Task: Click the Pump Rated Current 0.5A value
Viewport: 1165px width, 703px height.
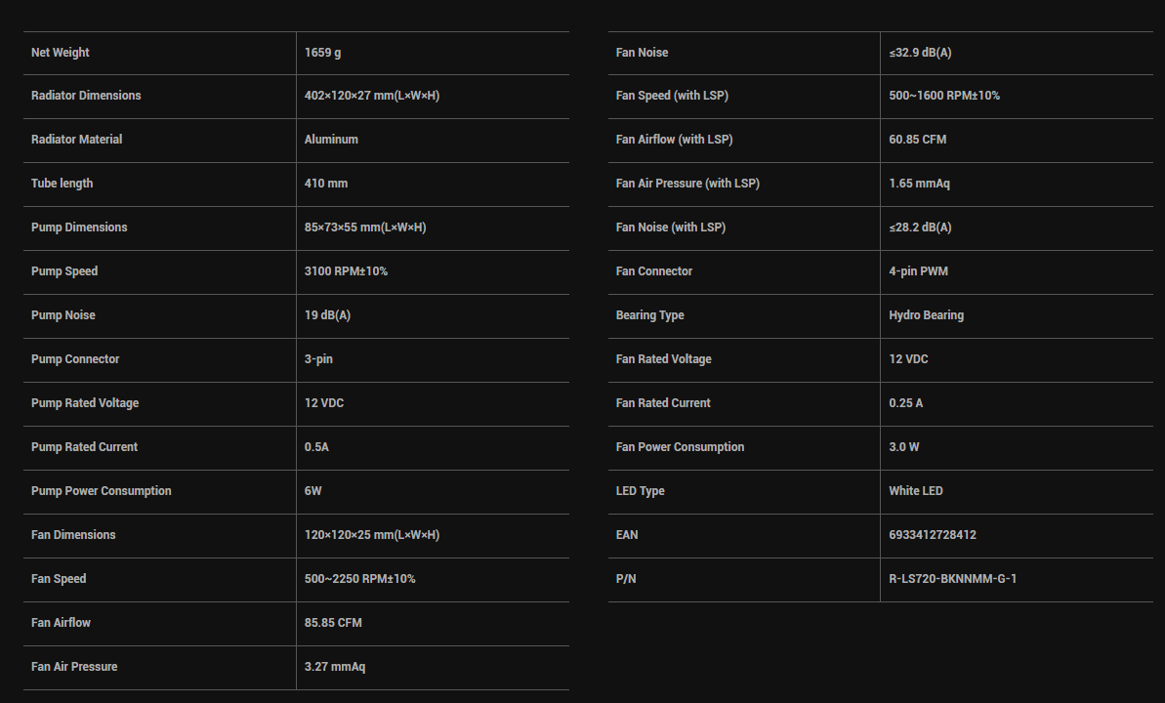Action: 318,447
